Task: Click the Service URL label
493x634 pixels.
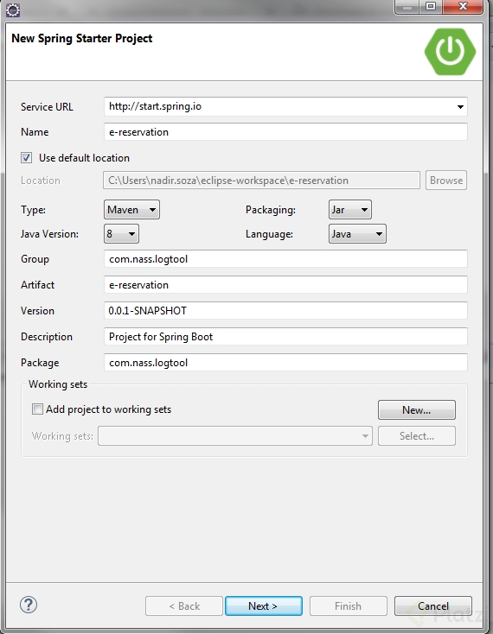Action: tap(47, 107)
